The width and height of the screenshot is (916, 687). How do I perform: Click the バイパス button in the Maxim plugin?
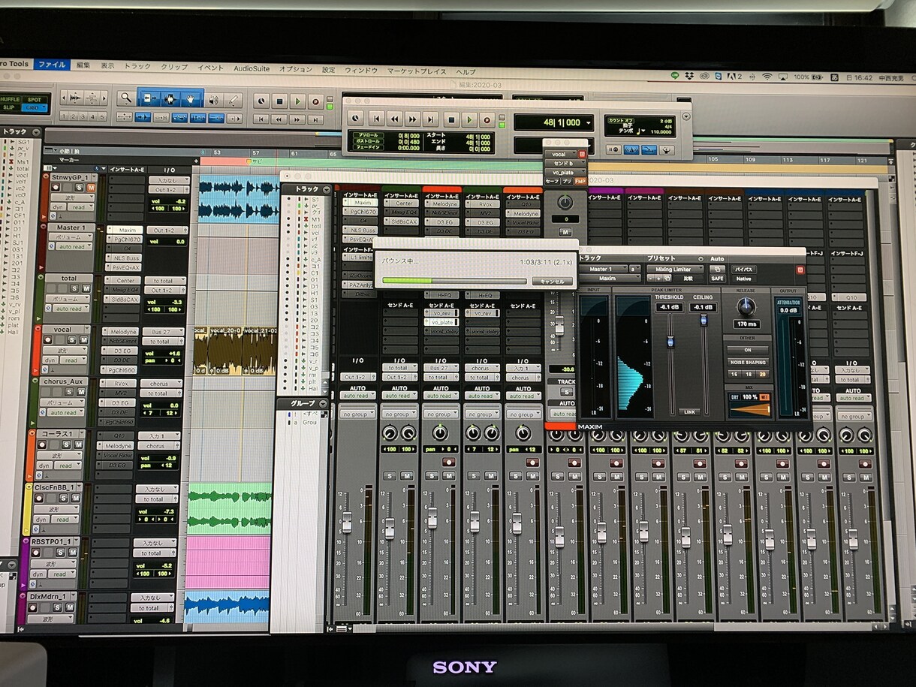click(743, 269)
